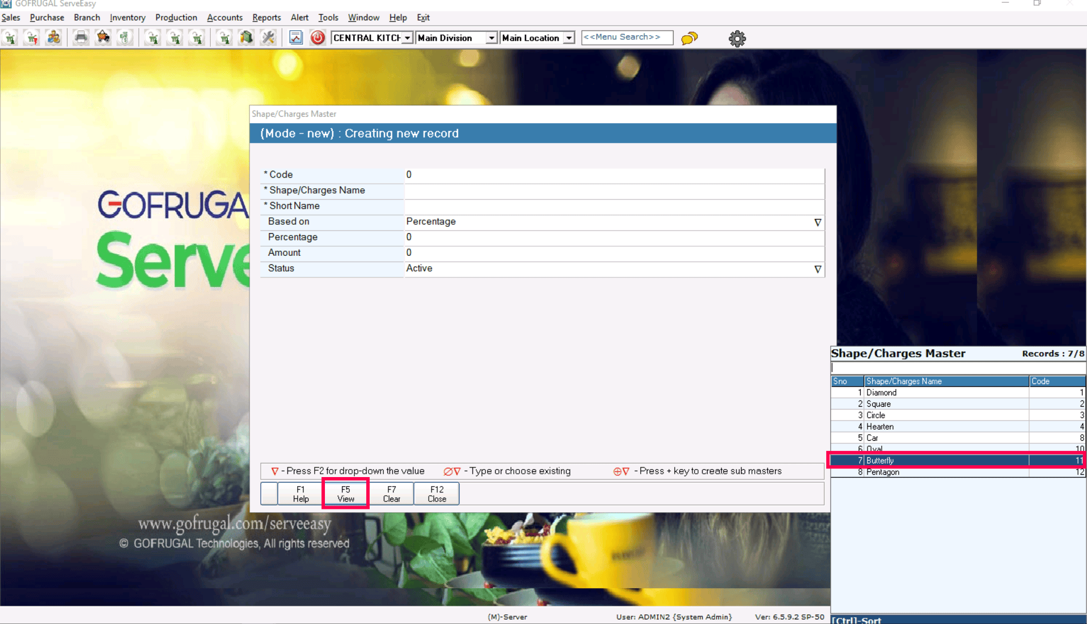
Task: Click the green bag inventory icon
Action: tap(246, 38)
